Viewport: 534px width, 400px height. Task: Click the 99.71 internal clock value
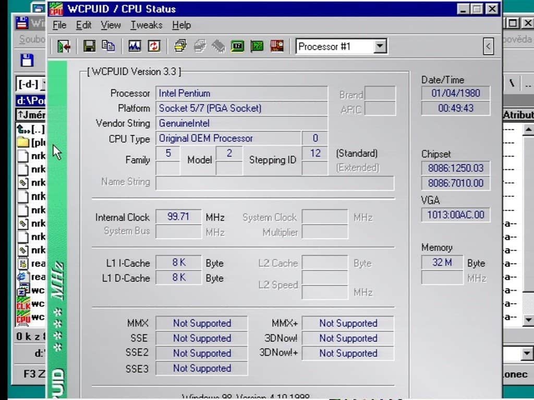click(178, 217)
